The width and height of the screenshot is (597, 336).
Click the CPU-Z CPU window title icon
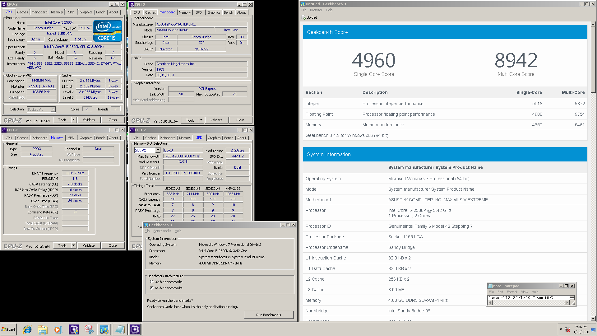4,4
